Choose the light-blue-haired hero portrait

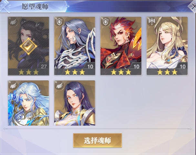28,103
